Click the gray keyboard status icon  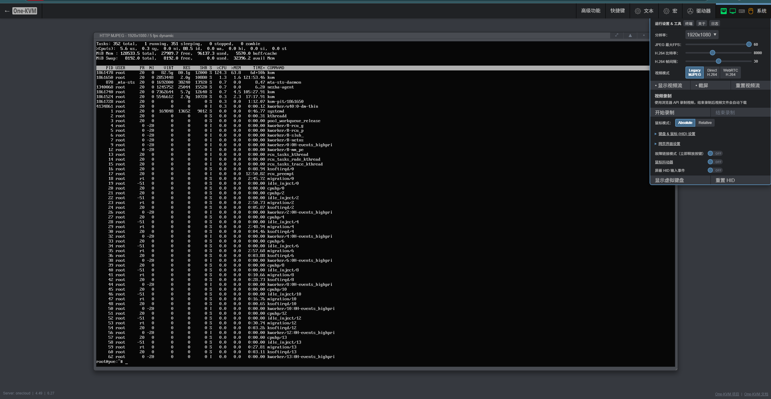(x=742, y=11)
